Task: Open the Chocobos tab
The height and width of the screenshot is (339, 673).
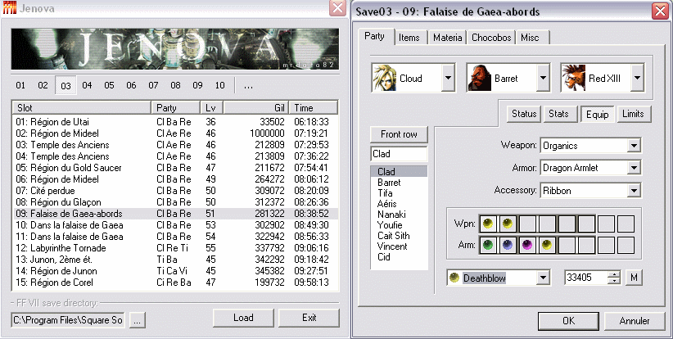Action: 491,38
